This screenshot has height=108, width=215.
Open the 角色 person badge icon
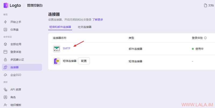[x=5, y=97]
